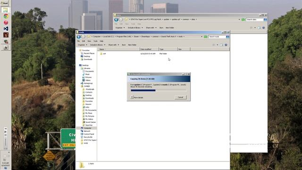
Task: Click New folder in data window
Action: point(170,28)
